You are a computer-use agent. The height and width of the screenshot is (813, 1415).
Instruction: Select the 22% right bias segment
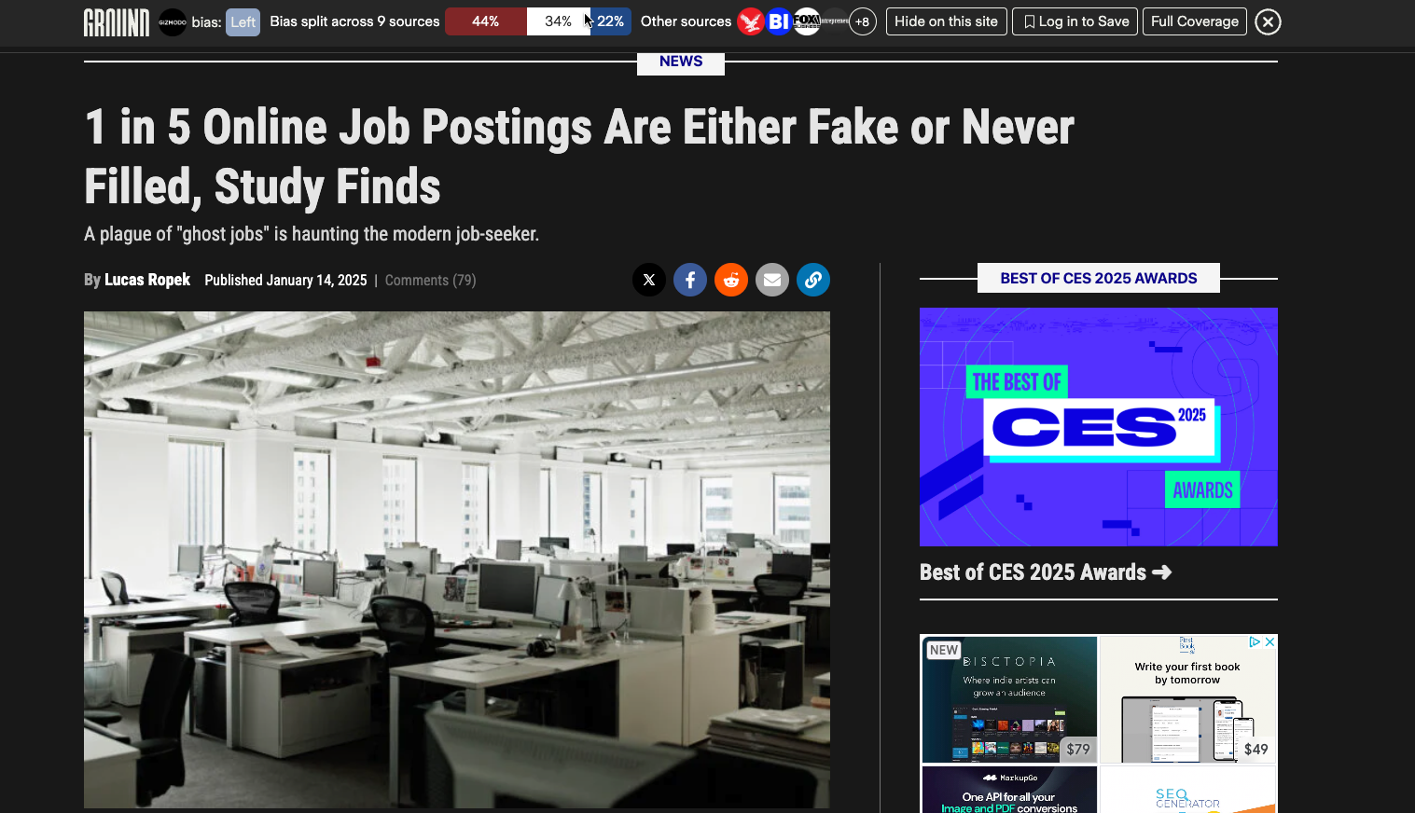pyautogui.click(x=611, y=21)
